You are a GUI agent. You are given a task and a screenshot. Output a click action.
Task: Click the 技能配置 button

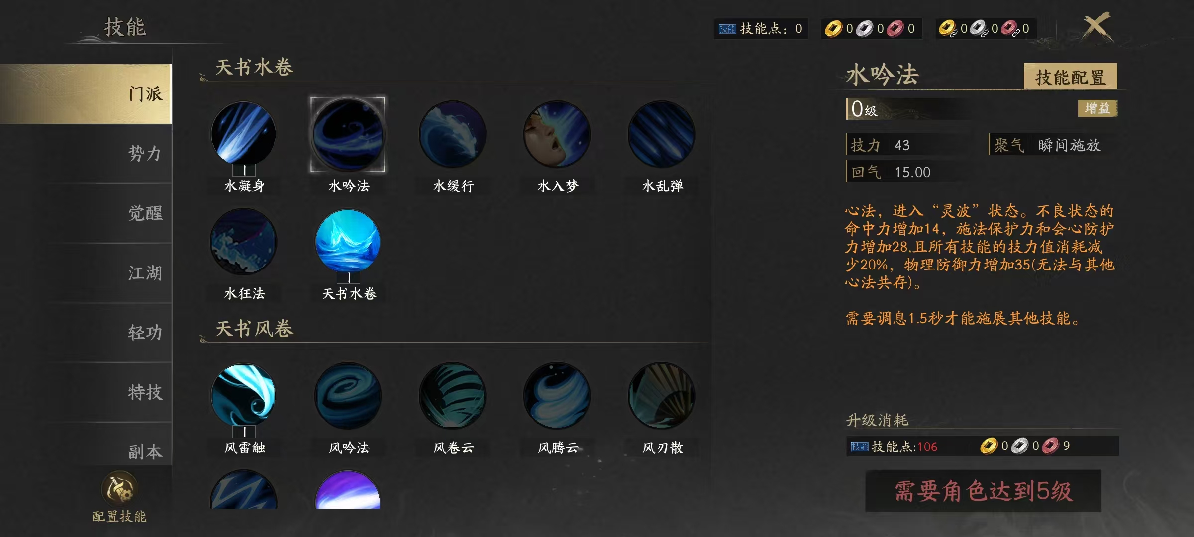pyautogui.click(x=1070, y=77)
